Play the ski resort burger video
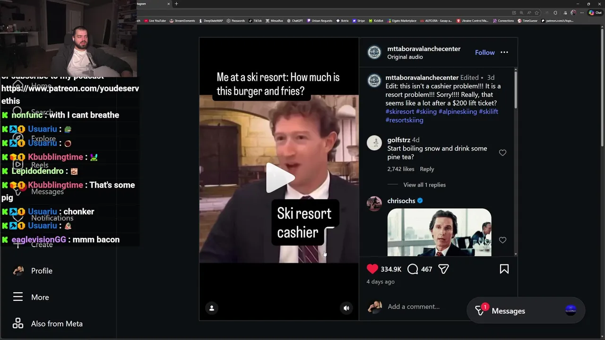Viewport: 605px width, 340px height. [280, 178]
